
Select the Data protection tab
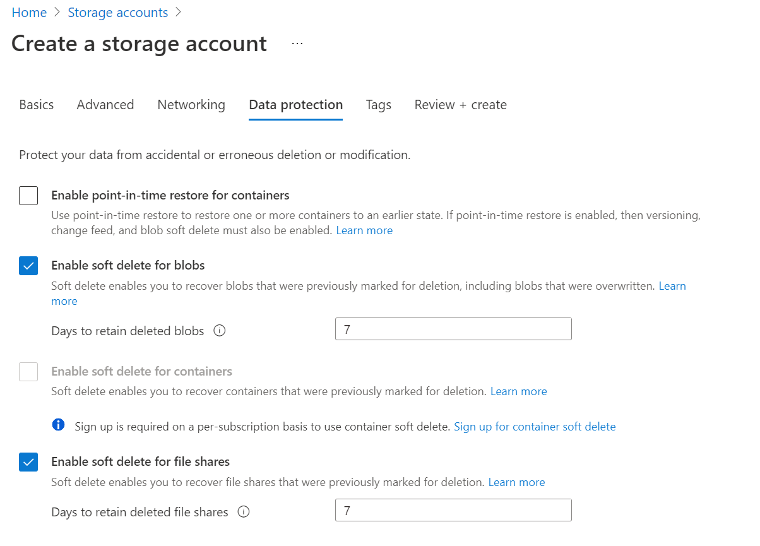[296, 105]
